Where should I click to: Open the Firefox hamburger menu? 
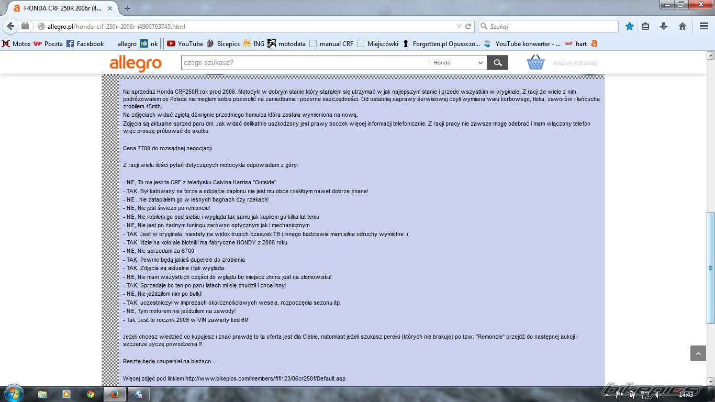(704, 26)
